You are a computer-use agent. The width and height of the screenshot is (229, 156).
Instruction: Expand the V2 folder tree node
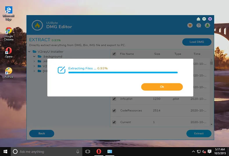click(34, 66)
